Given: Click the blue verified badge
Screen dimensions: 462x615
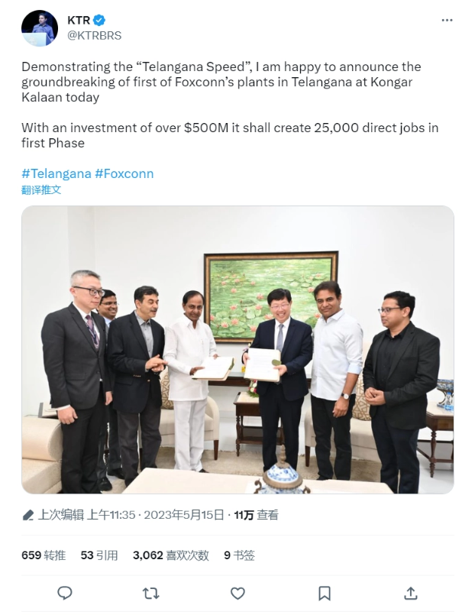Looking at the screenshot, I should (99, 20).
